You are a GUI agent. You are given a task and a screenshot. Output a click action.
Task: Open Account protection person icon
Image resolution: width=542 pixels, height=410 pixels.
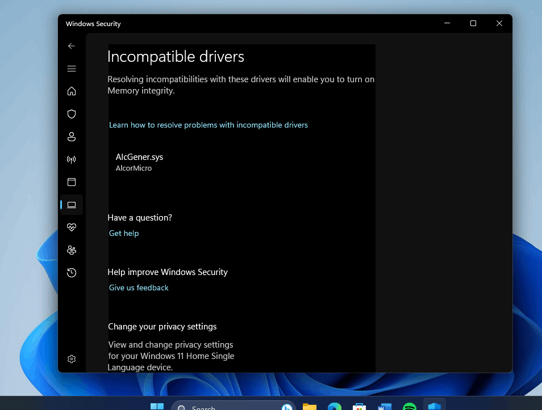point(72,137)
